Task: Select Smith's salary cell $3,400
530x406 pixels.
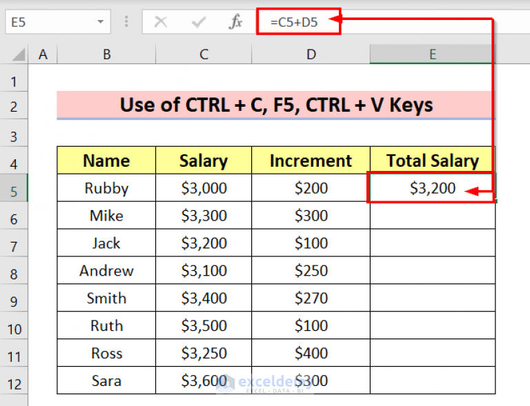Action: (204, 298)
